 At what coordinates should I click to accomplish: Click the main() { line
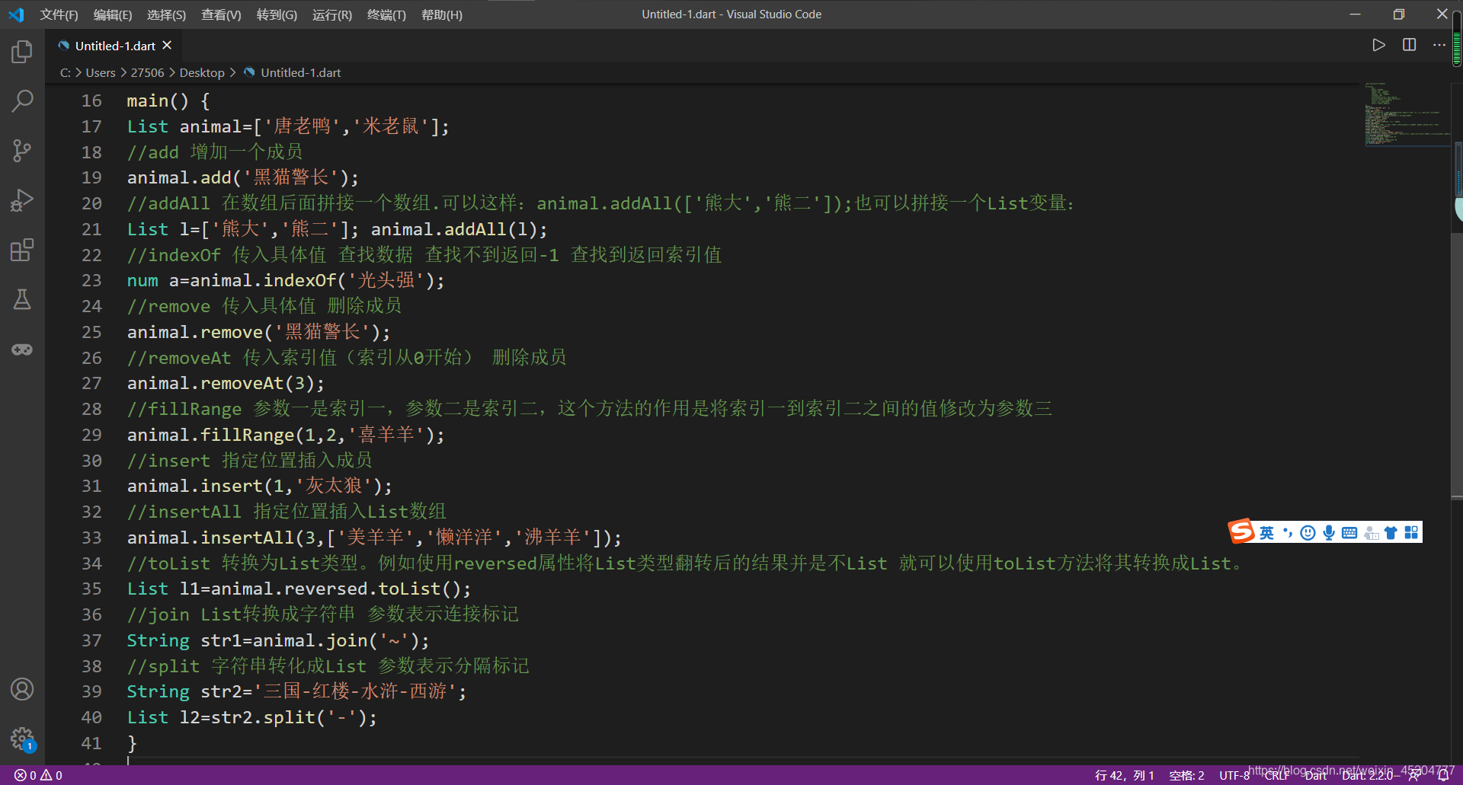[x=168, y=101]
